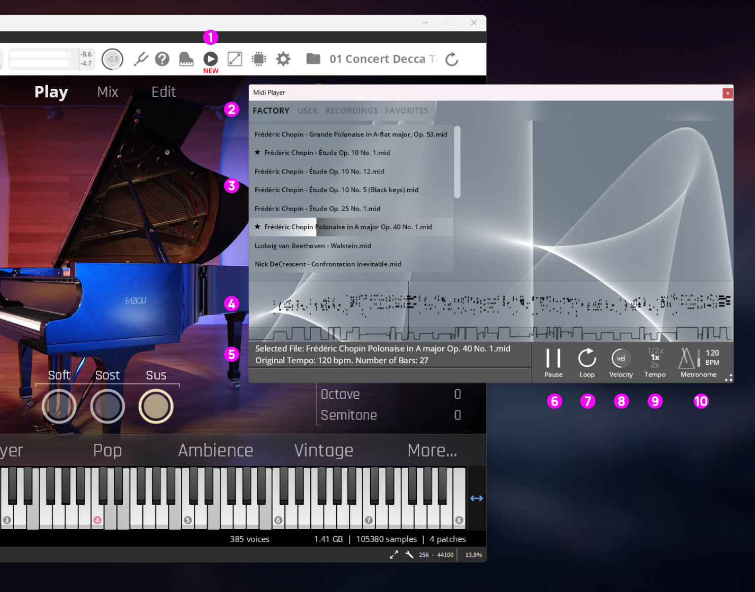Viewport: 755px width, 592px height.
Task: Open the preset folder browser
Action: coord(313,59)
